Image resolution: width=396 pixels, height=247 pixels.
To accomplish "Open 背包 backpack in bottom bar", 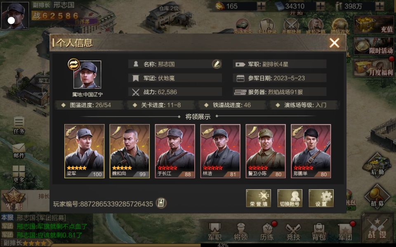I will pos(319,231).
